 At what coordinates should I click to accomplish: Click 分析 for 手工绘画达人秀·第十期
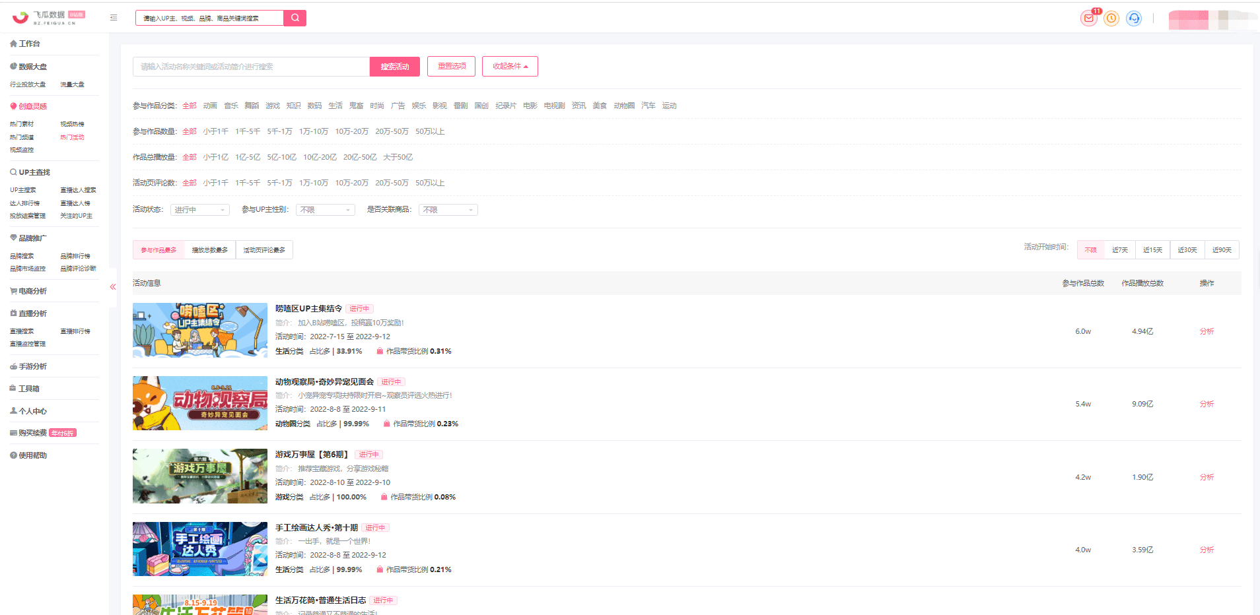click(1207, 550)
